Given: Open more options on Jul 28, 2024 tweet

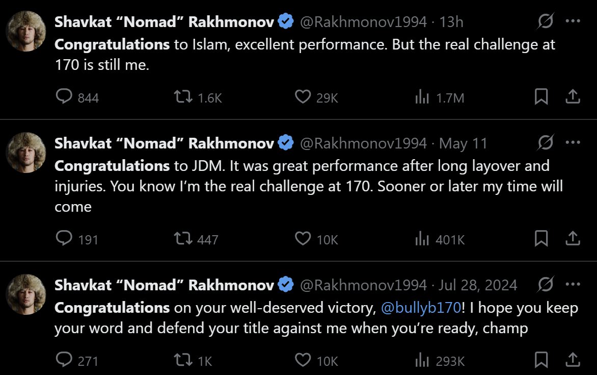Looking at the screenshot, I should 573,284.
